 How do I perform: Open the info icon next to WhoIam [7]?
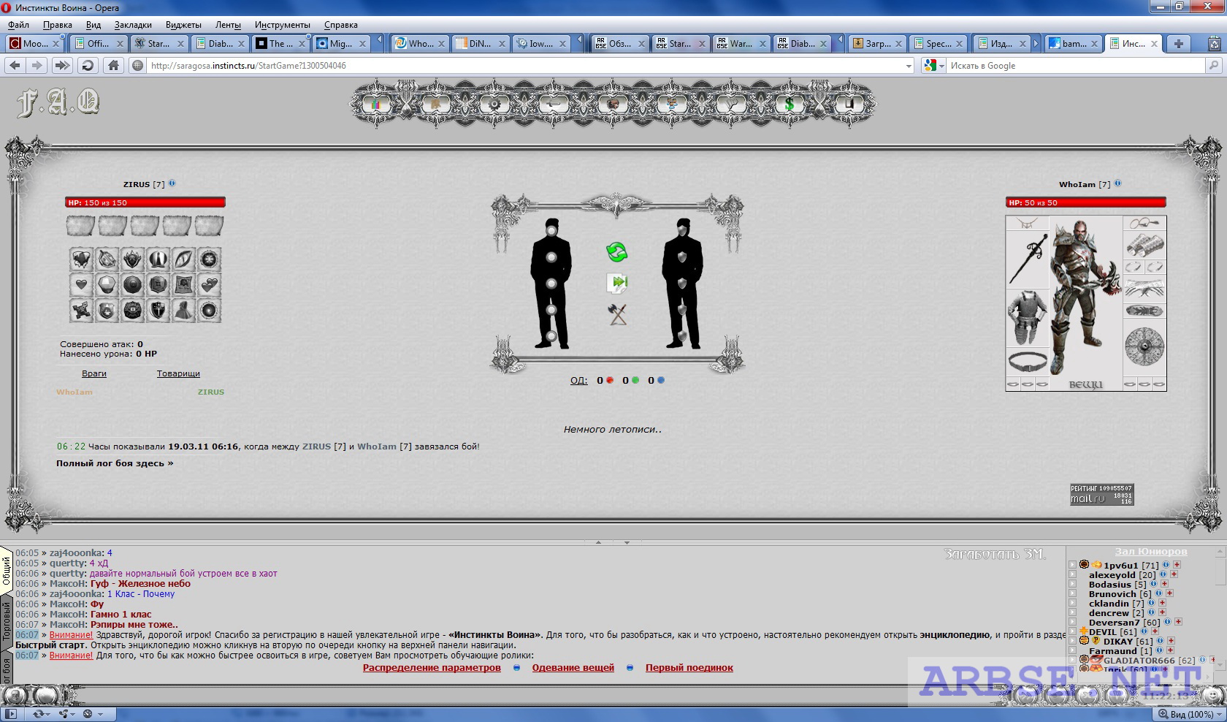1117,183
